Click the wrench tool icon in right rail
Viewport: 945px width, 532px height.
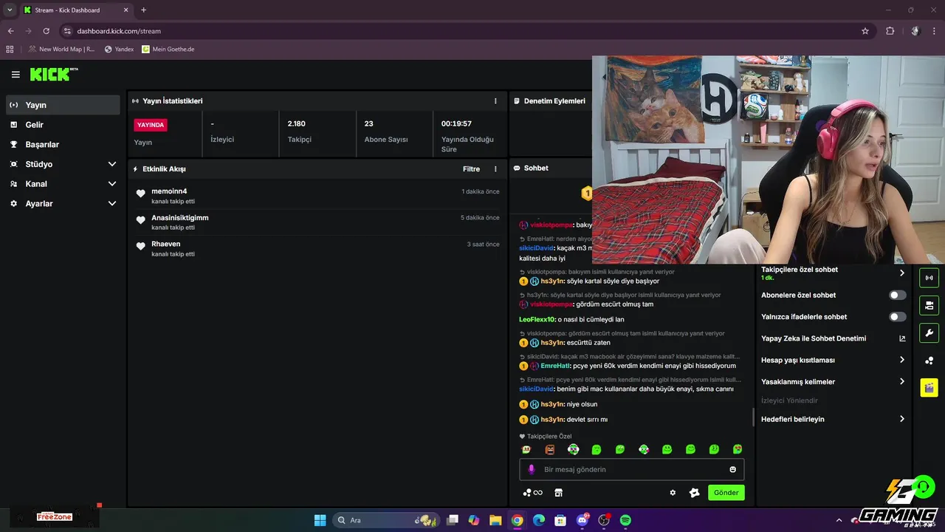pos(929,332)
